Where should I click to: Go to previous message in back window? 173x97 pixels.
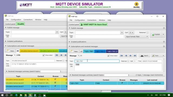tap(61, 55)
